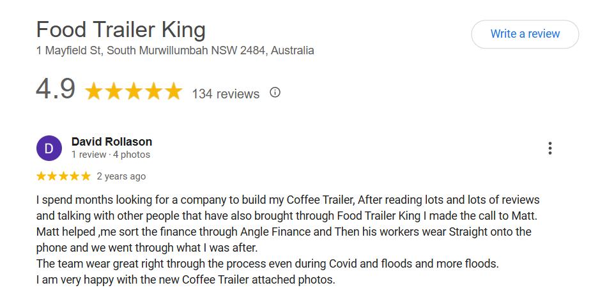The image size is (607, 297).
Task: Click the first small star in David's review
Action: pyautogui.click(x=41, y=176)
